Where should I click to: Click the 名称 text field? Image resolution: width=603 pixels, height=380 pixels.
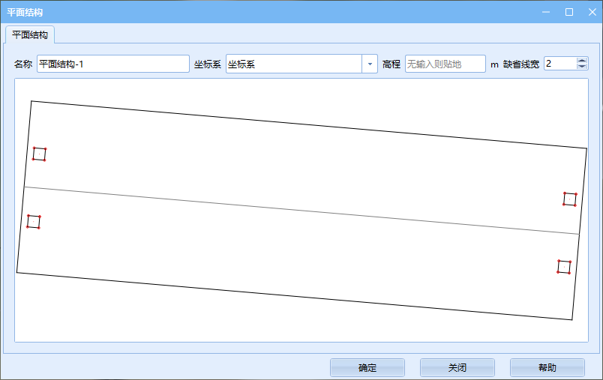click(112, 64)
